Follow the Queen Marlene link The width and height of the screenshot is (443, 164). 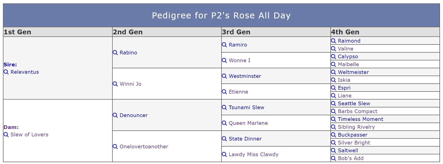[x=248, y=123]
